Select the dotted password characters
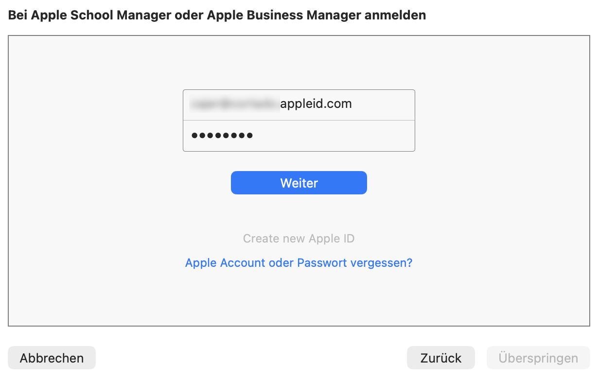Screen dimensions: 598x381 (222, 136)
